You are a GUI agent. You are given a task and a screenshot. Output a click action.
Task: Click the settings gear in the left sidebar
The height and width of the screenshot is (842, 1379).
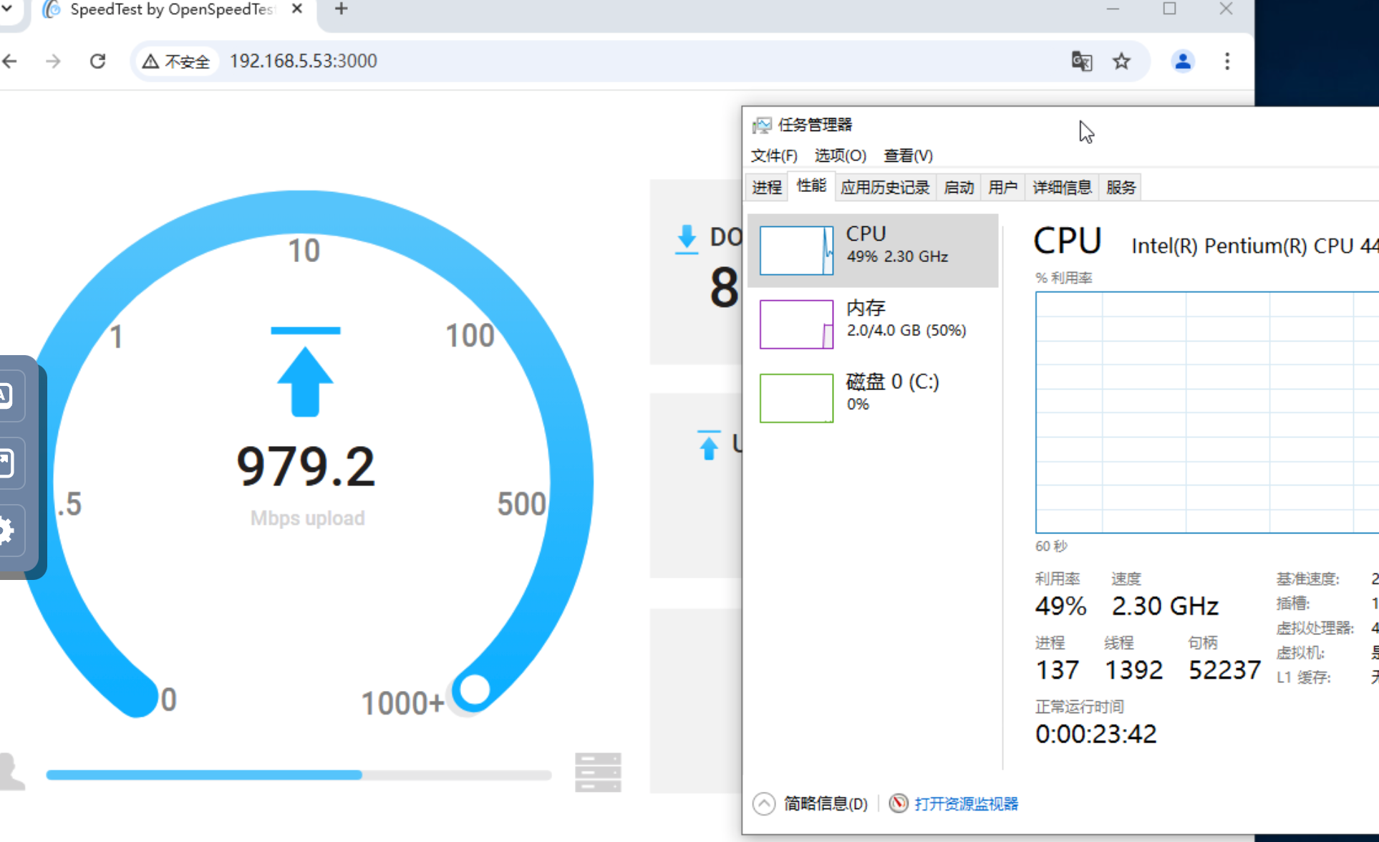(x=6, y=531)
